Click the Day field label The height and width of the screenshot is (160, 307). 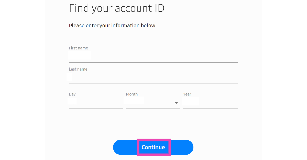pyautogui.click(x=72, y=94)
